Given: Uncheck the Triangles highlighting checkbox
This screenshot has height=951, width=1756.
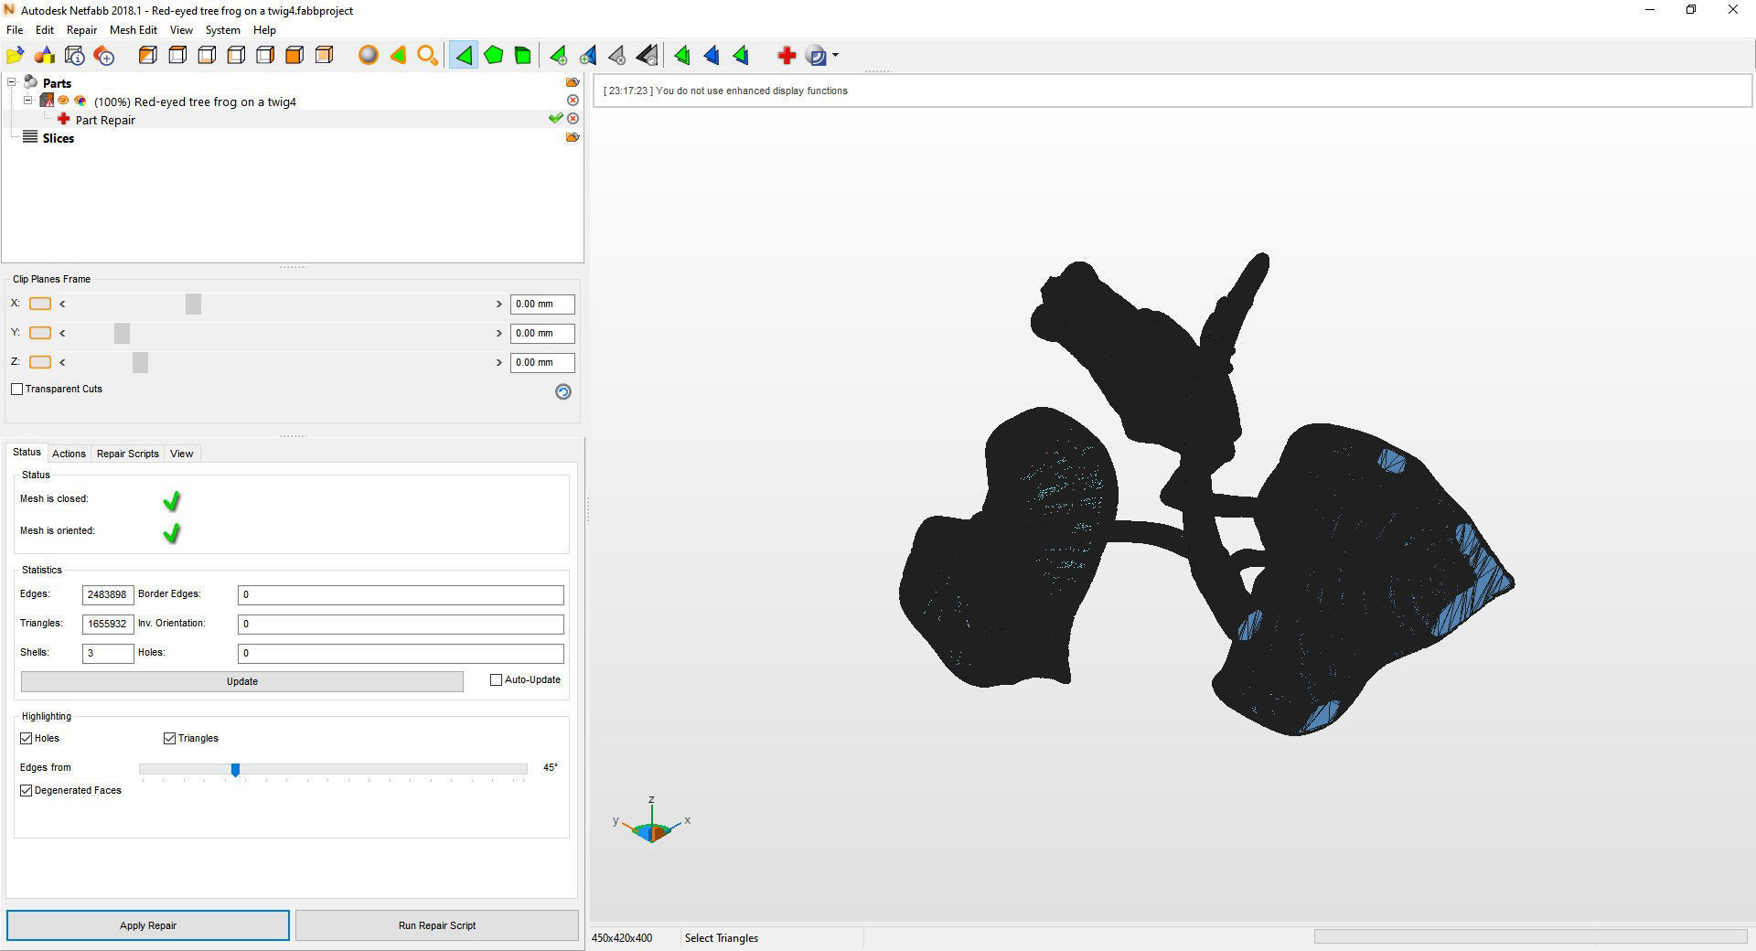Looking at the screenshot, I should click(169, 738).
